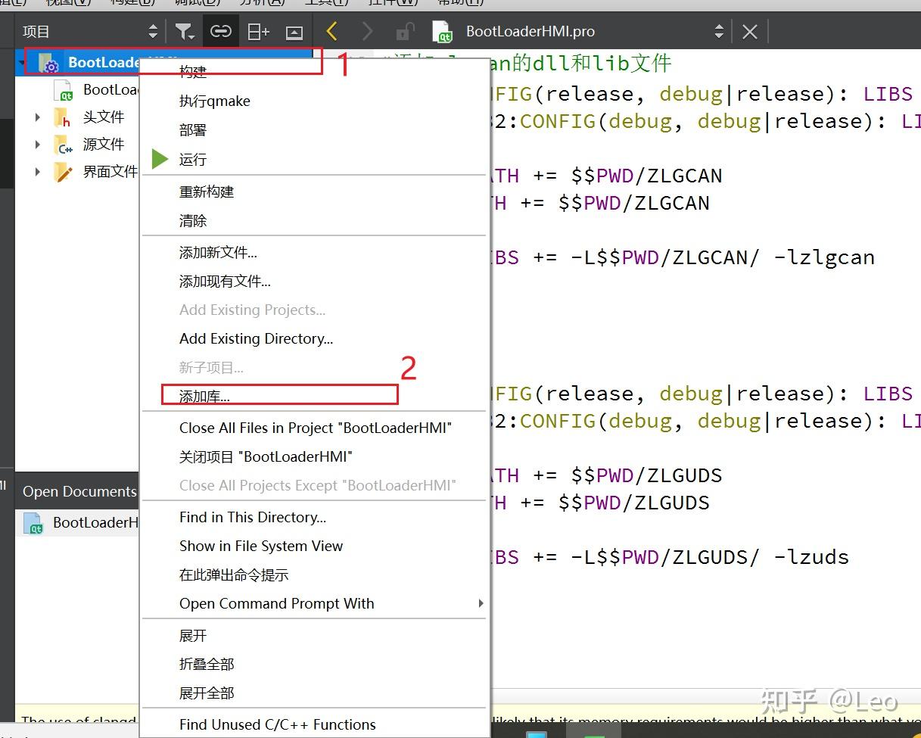Activate the filter icon in the 项目 panel

coord(184,31)
